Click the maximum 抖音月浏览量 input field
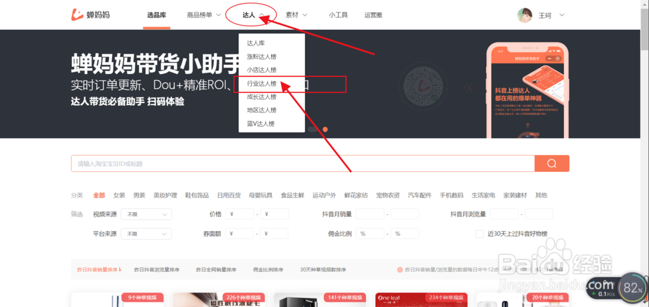This screenshot has width=649, height=307. pyautogui.click(x=539, y=214)
